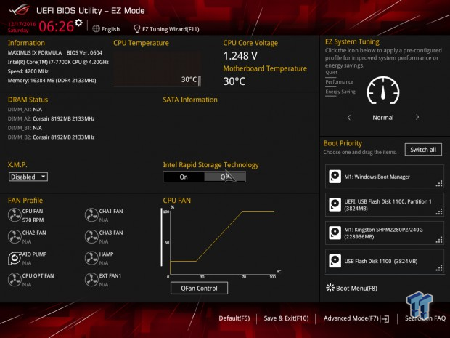Click the drag handle on UEFI USB Flash Disk entry
Viewport: 450px width, 338px height.
tap(439, 212)
